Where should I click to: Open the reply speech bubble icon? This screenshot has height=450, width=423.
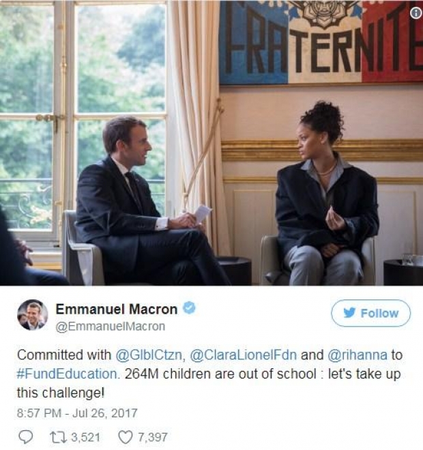25,437
